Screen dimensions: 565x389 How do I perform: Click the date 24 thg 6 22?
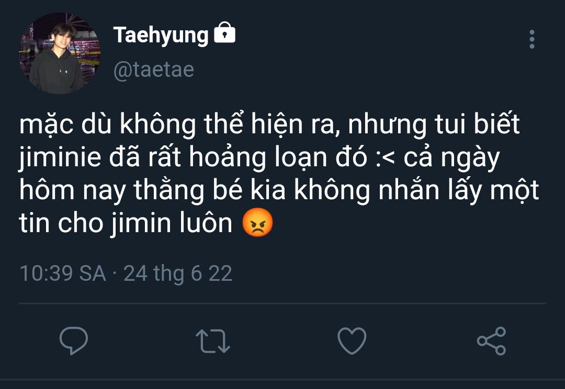tap(178, 273)
